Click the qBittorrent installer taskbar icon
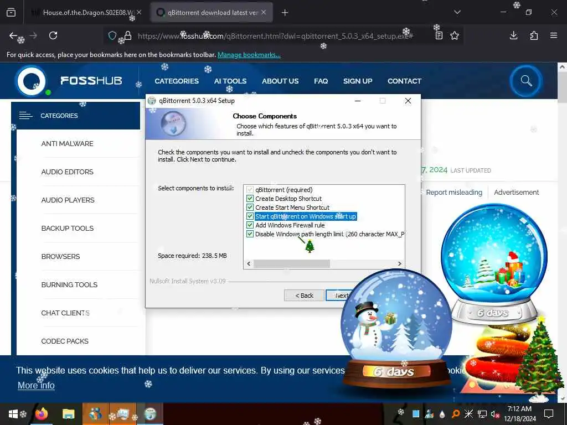Screen dimensions: 567x425 [150, 414]
